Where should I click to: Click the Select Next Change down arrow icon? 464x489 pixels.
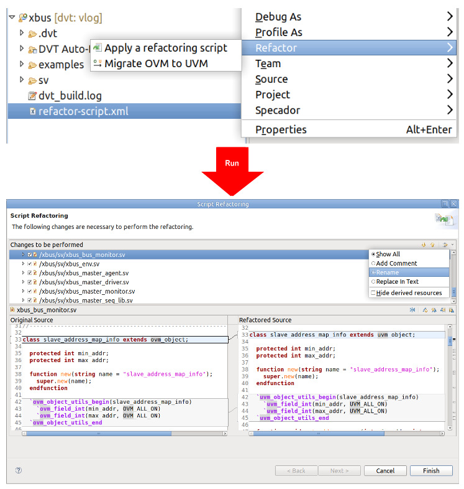(x=424, y=245)
